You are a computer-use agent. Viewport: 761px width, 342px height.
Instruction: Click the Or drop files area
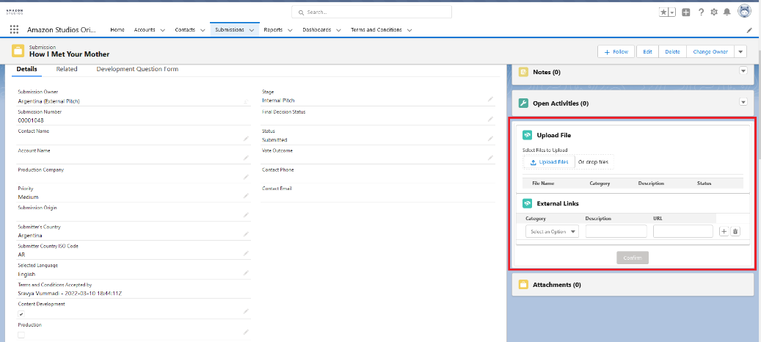(x=593, y=162)
